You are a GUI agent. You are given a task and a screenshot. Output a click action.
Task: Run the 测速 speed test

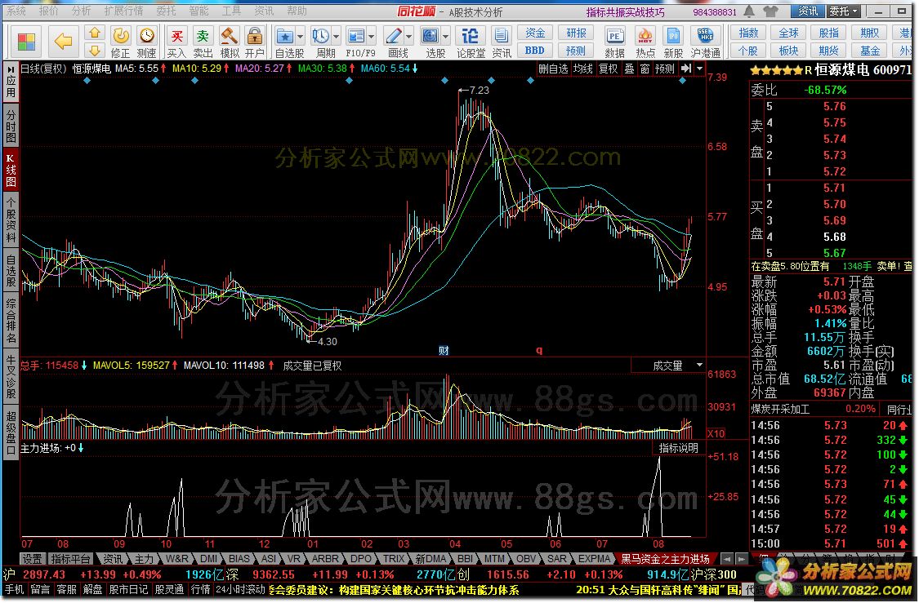(x=146, y=42)
